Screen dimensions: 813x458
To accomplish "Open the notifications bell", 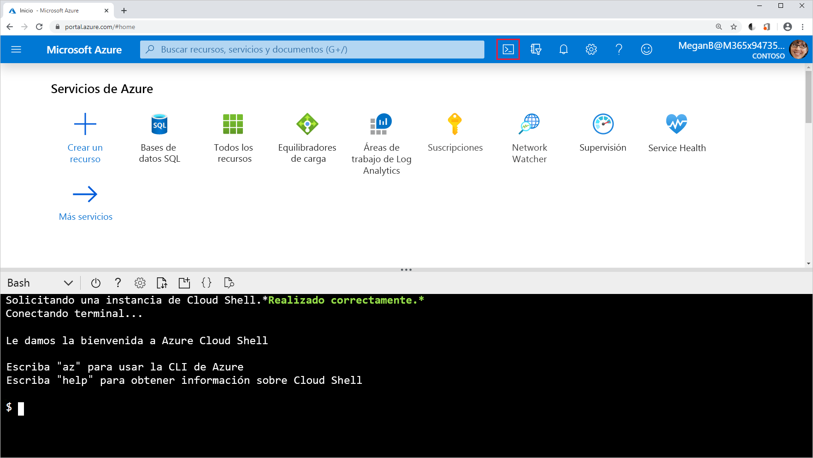I will click(563, 49).
